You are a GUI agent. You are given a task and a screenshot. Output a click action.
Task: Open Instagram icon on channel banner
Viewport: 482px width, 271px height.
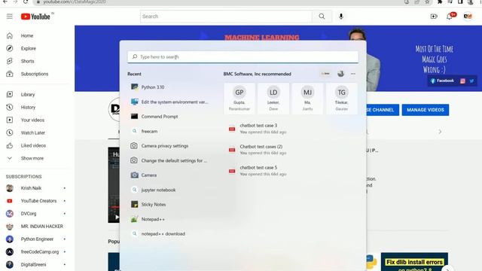pos(462,81)
